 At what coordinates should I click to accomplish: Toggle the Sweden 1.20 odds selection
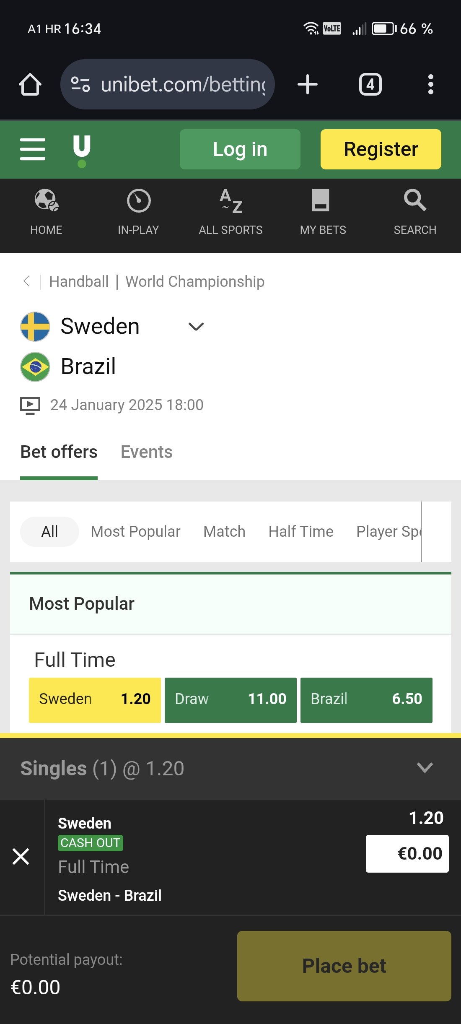[95, 700]
